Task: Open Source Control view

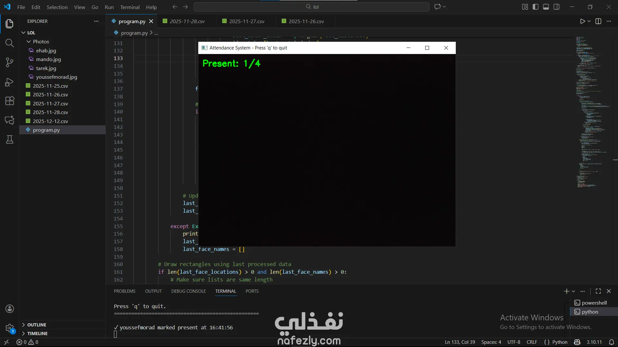Action: [x=10, y=62]
